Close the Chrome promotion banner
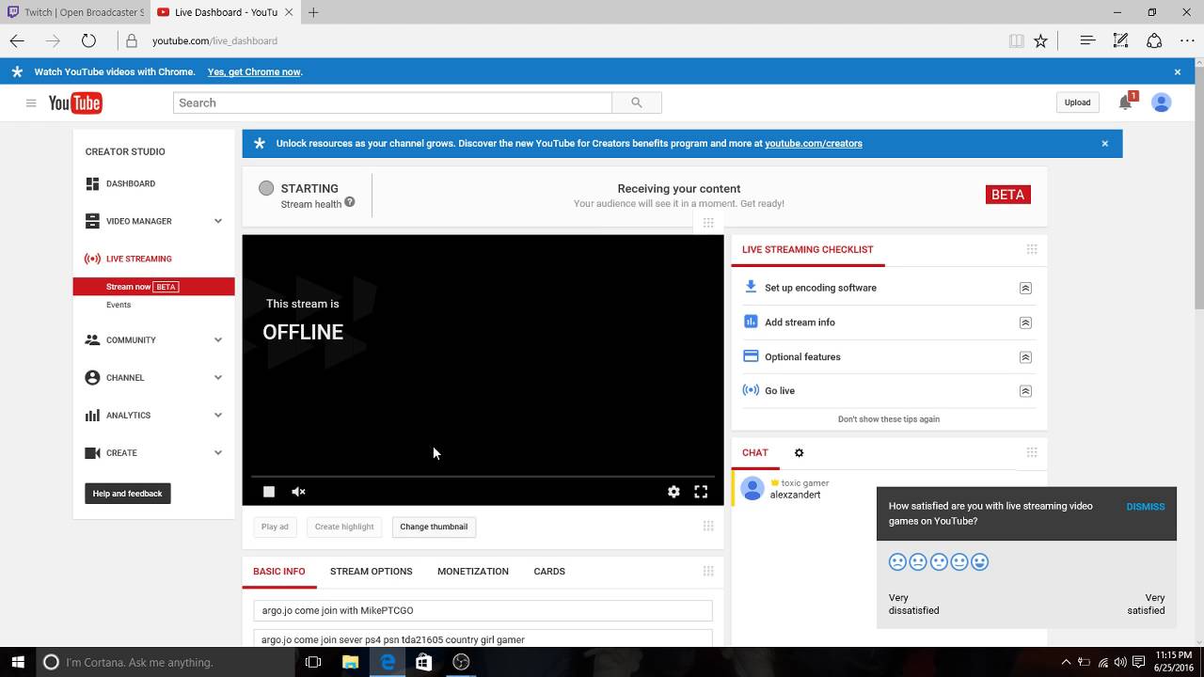 coord(1177,71)
